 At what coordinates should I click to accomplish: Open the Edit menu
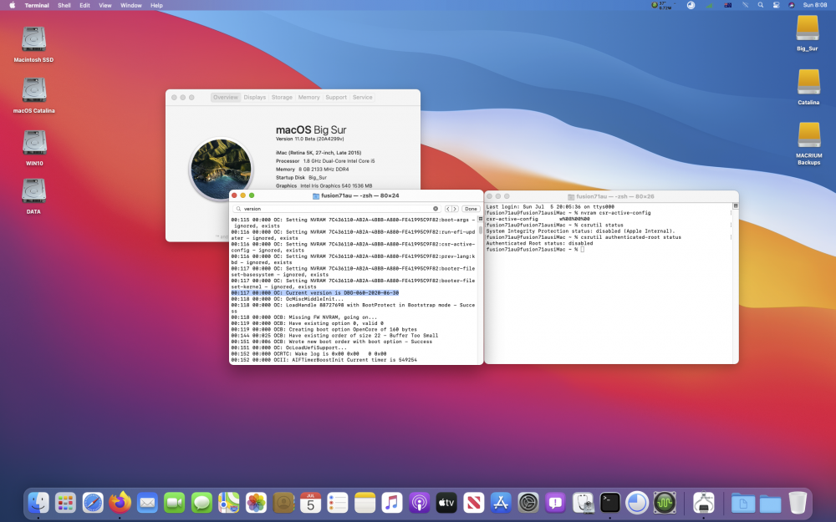[84, 5]
